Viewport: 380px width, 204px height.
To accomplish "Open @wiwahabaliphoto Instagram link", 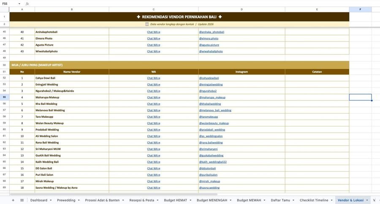I will coord(211,52).
